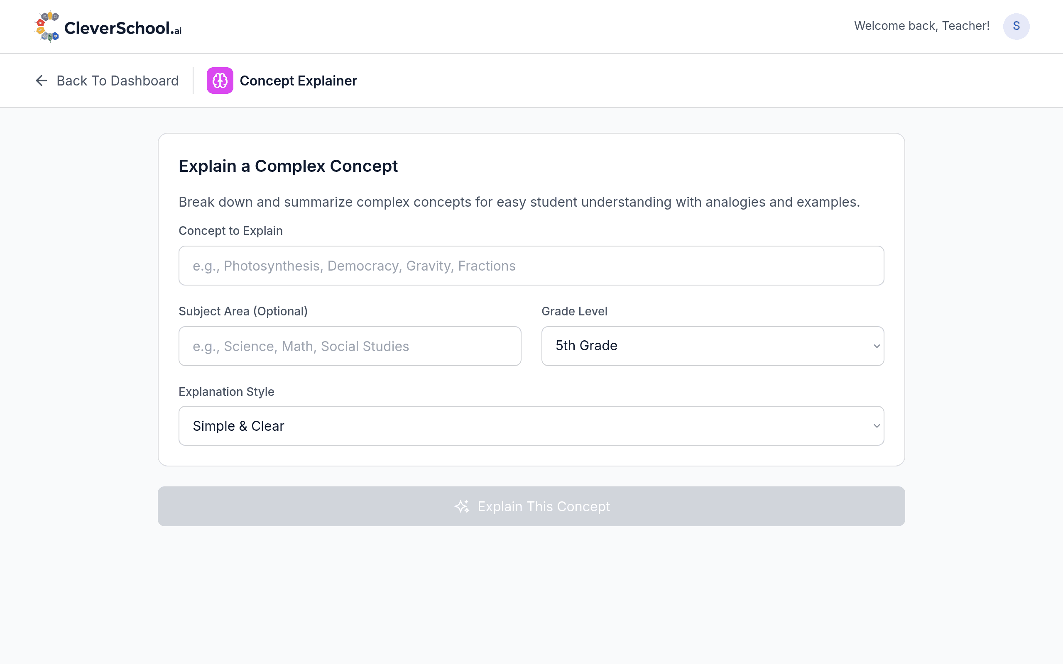The image size is (1063, 664).
Task: Expand the Simple & Clear style dropdown
Action: pyautogui.click(x=531, y=426)
